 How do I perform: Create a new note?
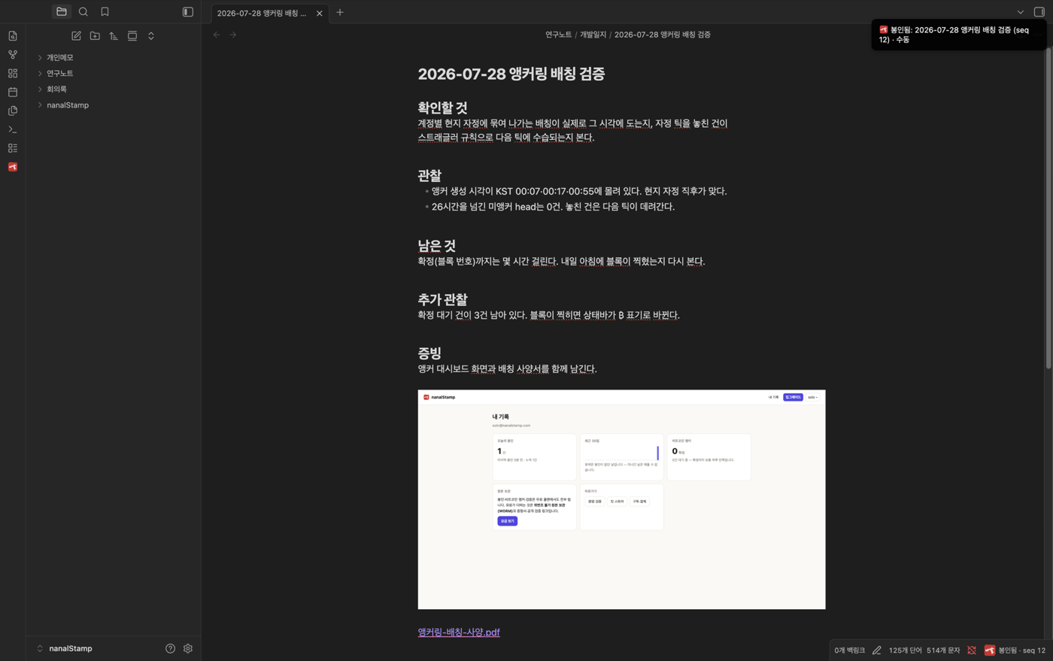76,36
